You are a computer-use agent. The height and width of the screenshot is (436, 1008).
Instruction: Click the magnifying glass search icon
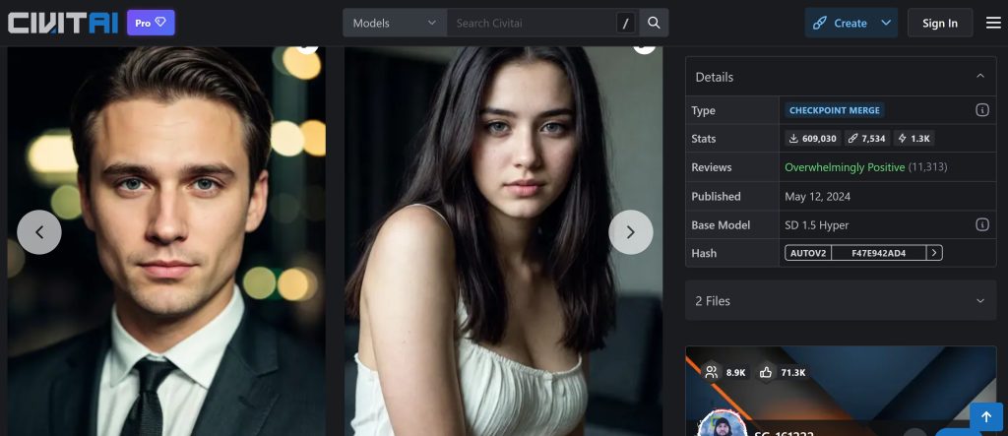click(654, 23)
